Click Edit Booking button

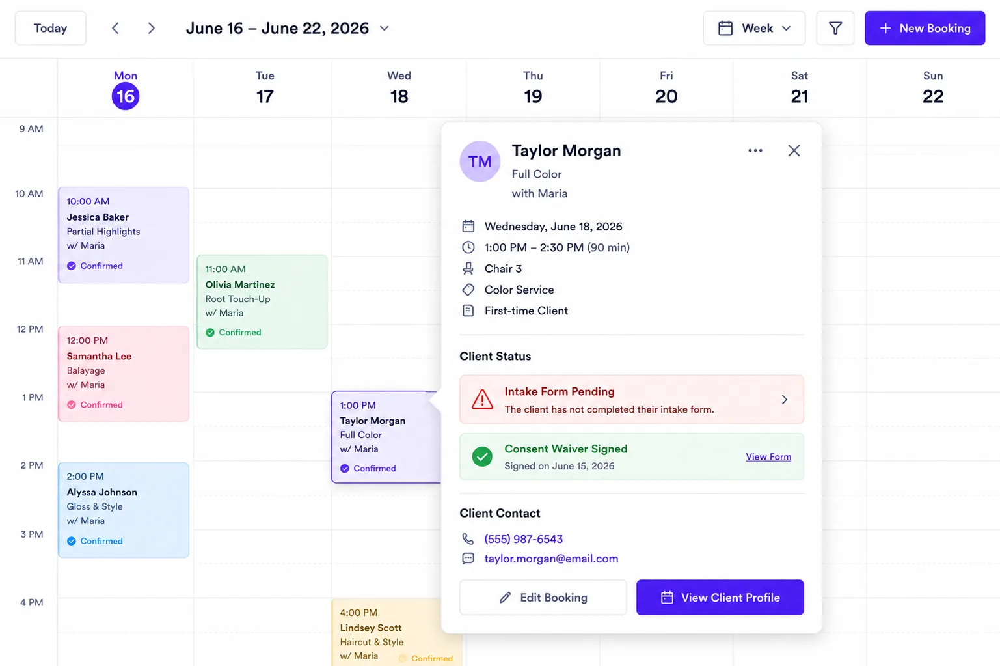543,598
